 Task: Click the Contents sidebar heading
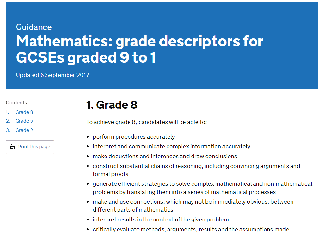pyautogui.click(x=17, y=103)
